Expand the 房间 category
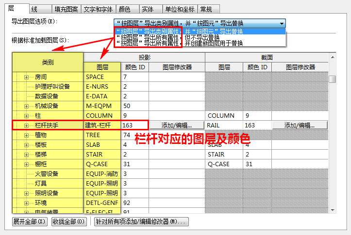Image resolution: width=351 pixels, height=235 pixels. click(x=26, y=78)
